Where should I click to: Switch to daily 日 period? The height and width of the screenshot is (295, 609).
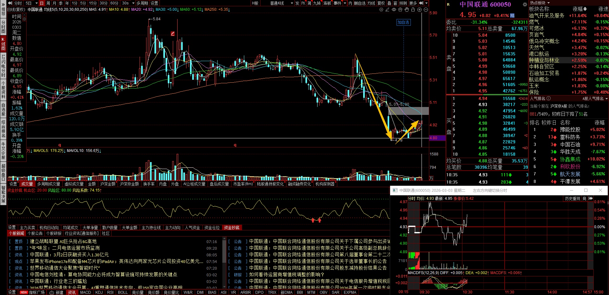click(42, 3)
